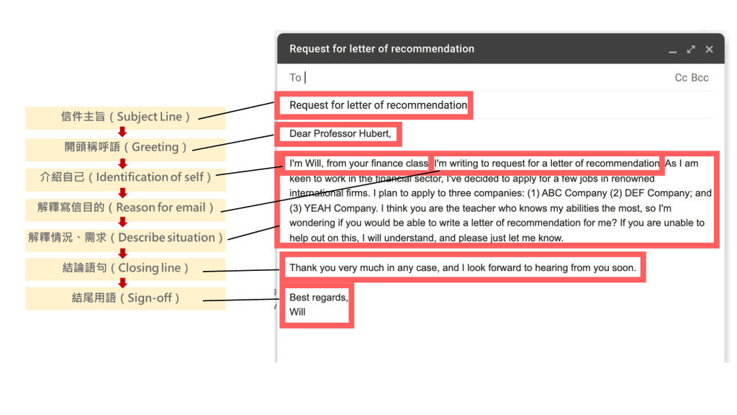The width and height of the screenshot is (737, 415).
Task: Click the 介紹自己 Identification of self label
Action: point(125,177)
